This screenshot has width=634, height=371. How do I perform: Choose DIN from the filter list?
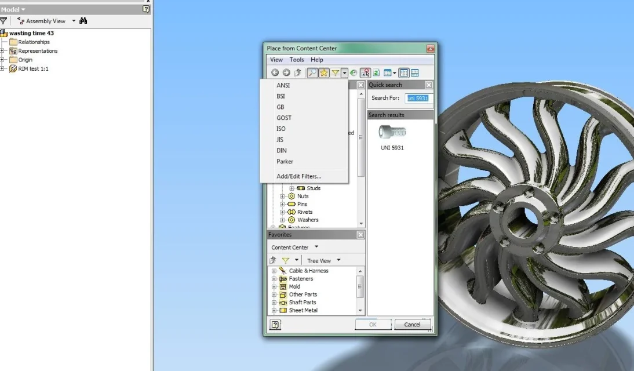[x=282, y=151]
